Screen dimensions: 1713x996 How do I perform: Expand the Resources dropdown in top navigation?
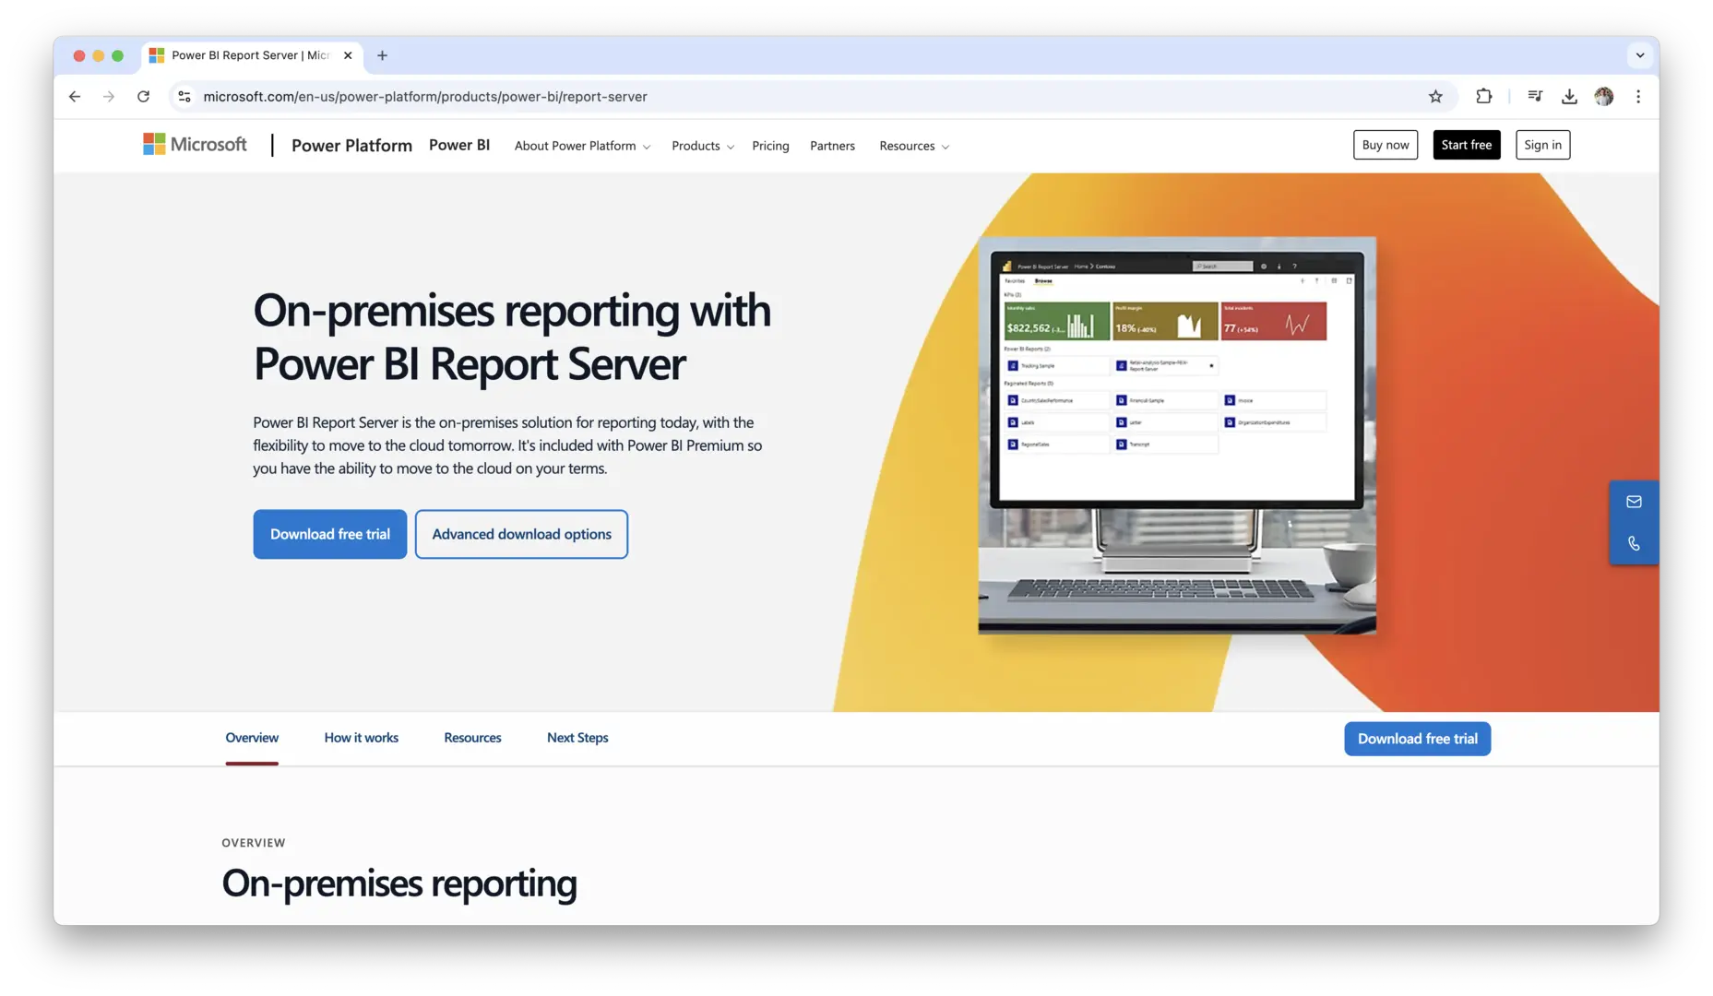(x=914, y=146)
